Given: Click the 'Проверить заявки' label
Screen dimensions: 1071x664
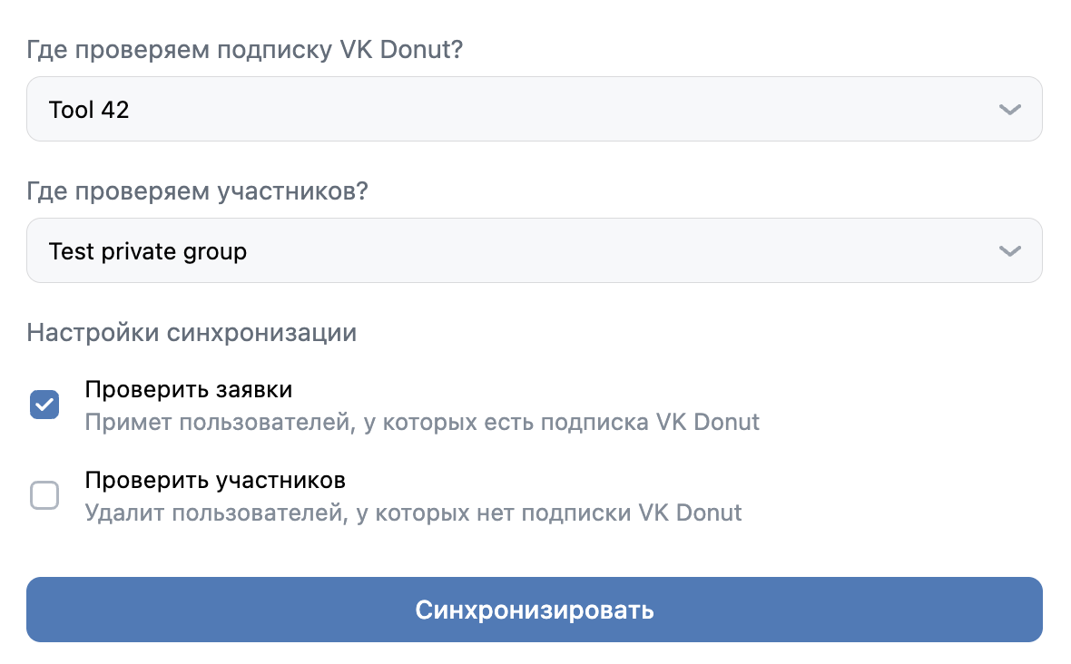Looking at the screenshot, I should [x=188, y=389].
